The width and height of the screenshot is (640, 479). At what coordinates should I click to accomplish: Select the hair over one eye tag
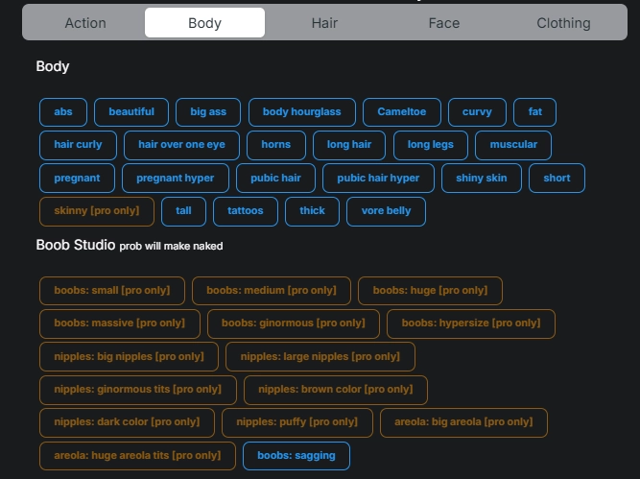pos(181,145)
